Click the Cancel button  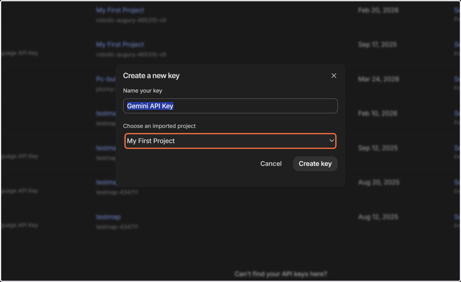pyautogui.click(x=271, y=164)
